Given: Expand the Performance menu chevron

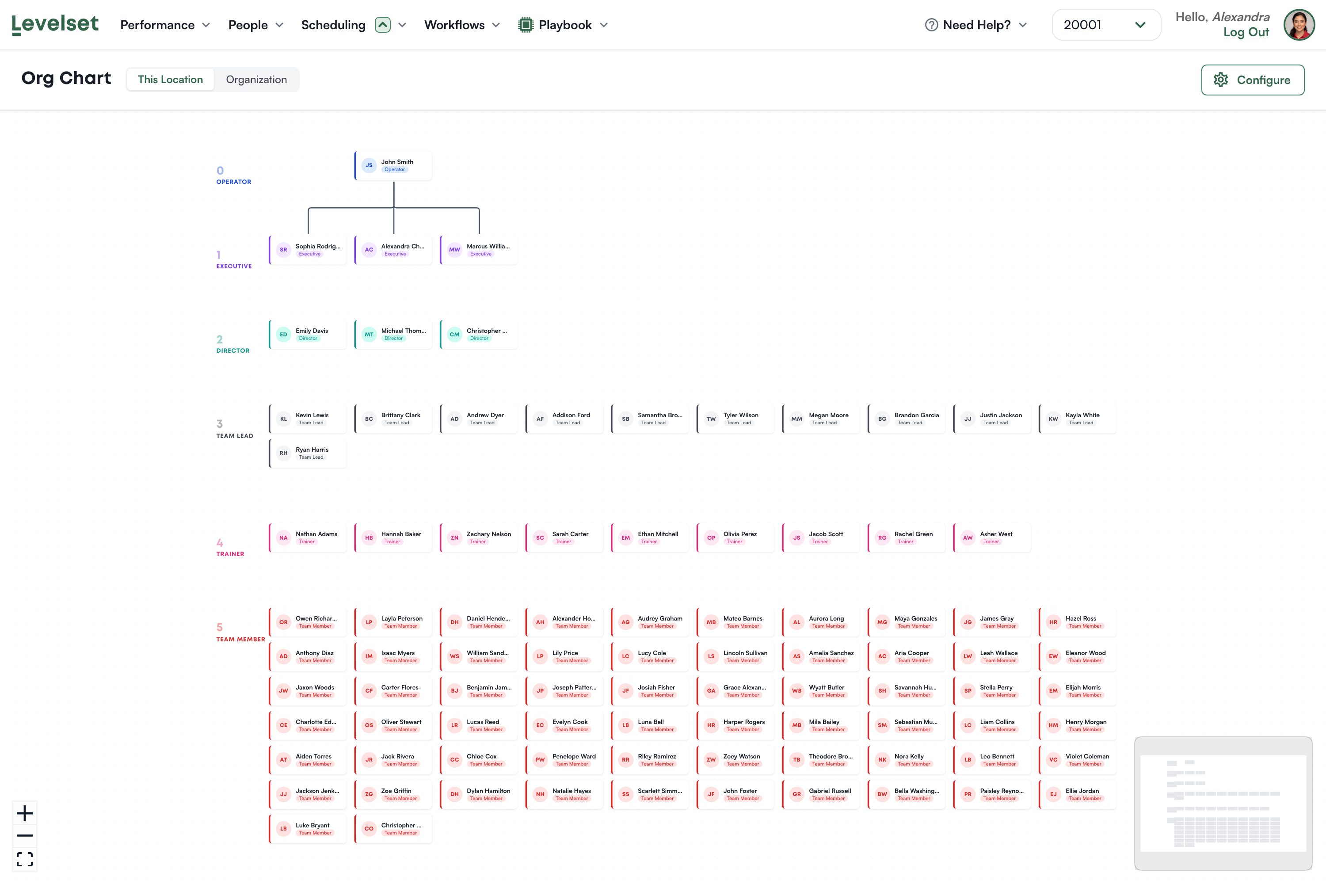Looking at the screenshot, I should coord(206,25).
